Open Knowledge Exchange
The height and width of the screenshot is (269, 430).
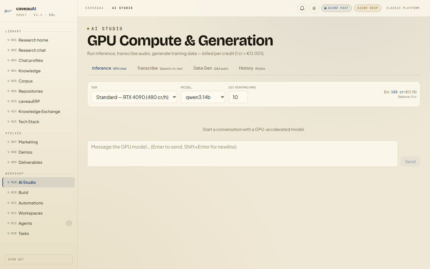39,111
